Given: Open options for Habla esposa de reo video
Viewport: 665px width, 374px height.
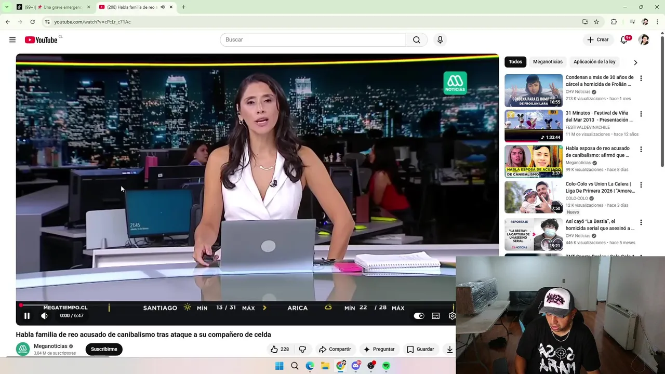Looking at the screenshot, I should click(641, 149).
